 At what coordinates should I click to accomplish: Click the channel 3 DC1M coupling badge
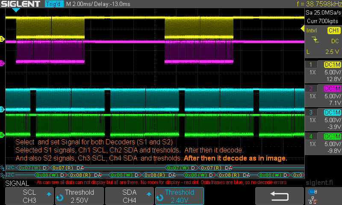333,113
